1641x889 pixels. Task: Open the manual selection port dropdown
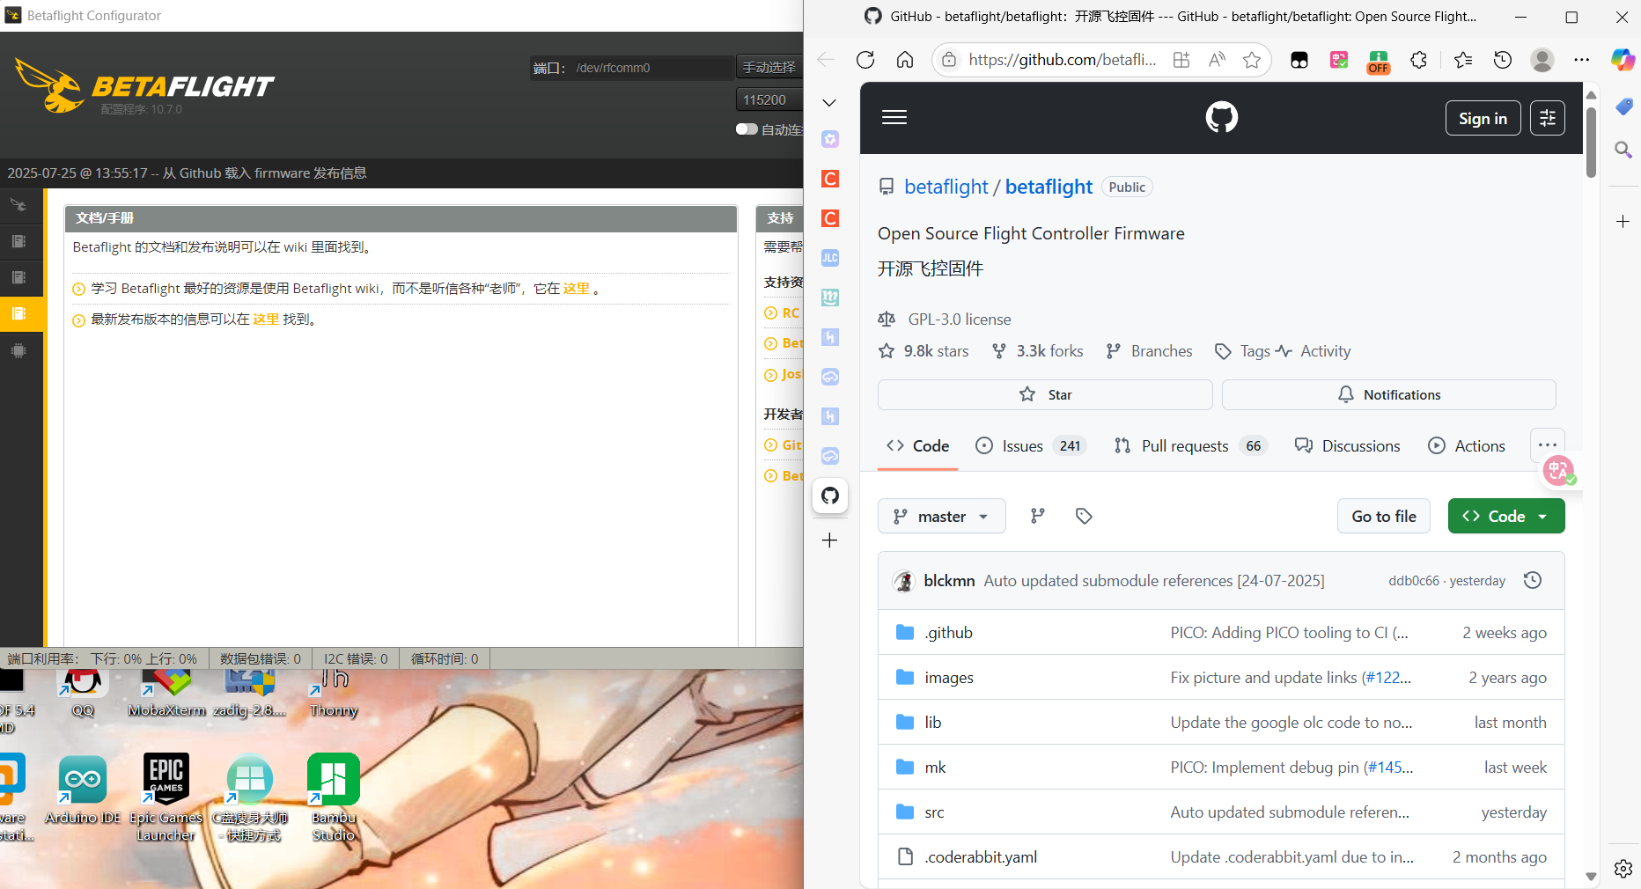click(x=769, y=67)
